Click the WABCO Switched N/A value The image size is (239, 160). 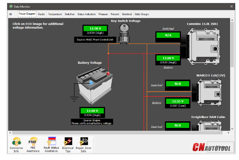click(x=178, y=84)
